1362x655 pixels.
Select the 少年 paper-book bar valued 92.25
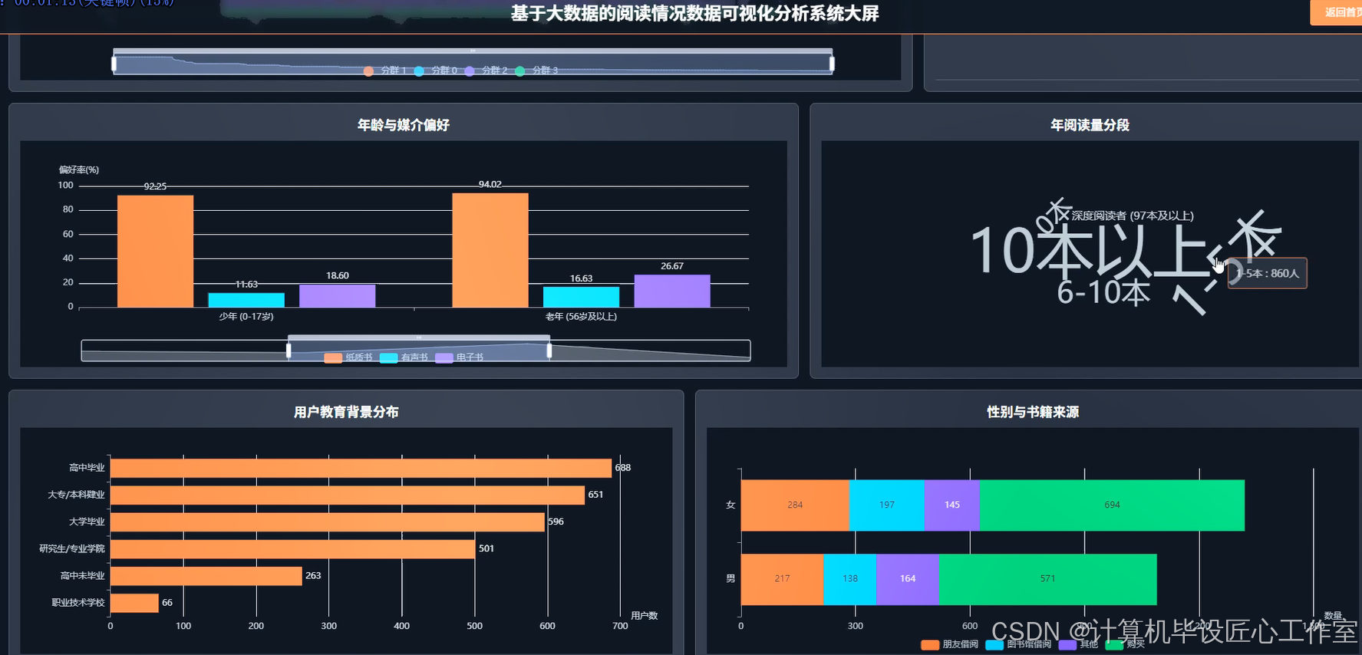pos(155,252)
